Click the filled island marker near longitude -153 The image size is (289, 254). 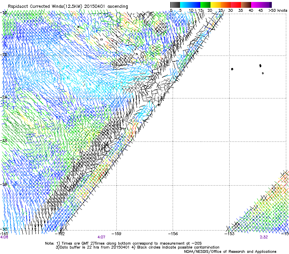(232, 69)
